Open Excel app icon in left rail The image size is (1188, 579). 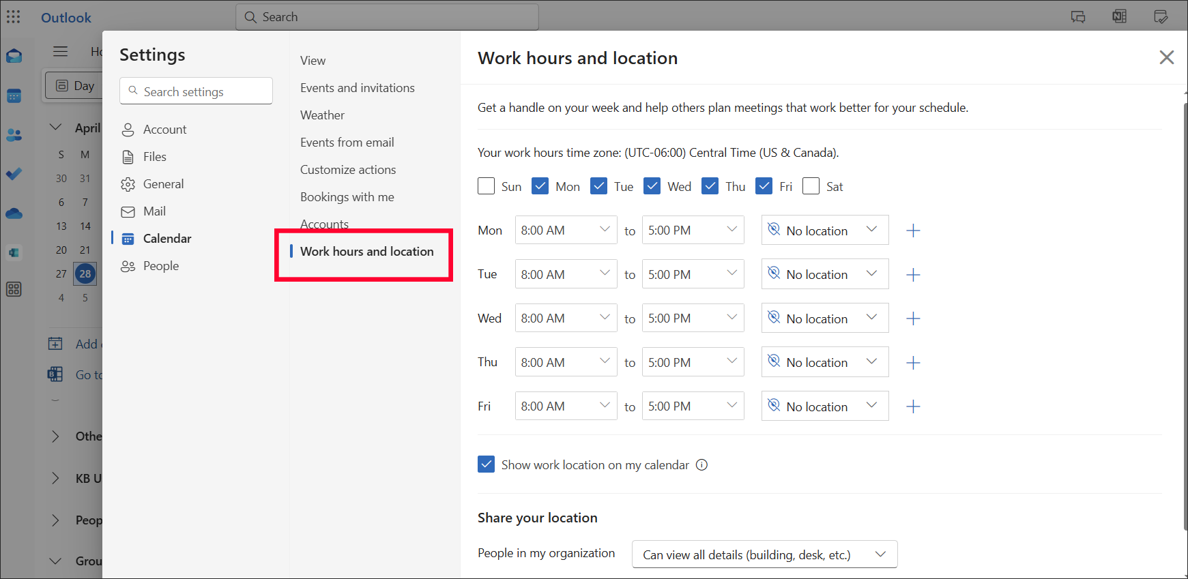click(14, 253)
